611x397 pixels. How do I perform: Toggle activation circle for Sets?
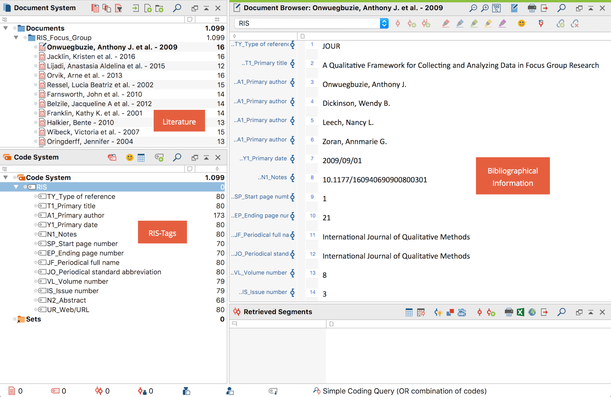(x=15, y=319)
